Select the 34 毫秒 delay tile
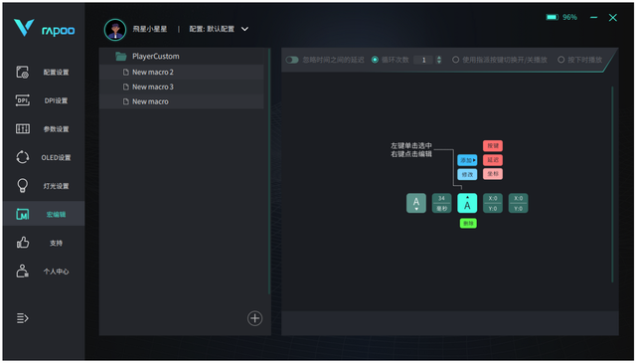Image resolution: width=636 pixels, height=363 pixels. pyautogui.click(x=441, y=203)
